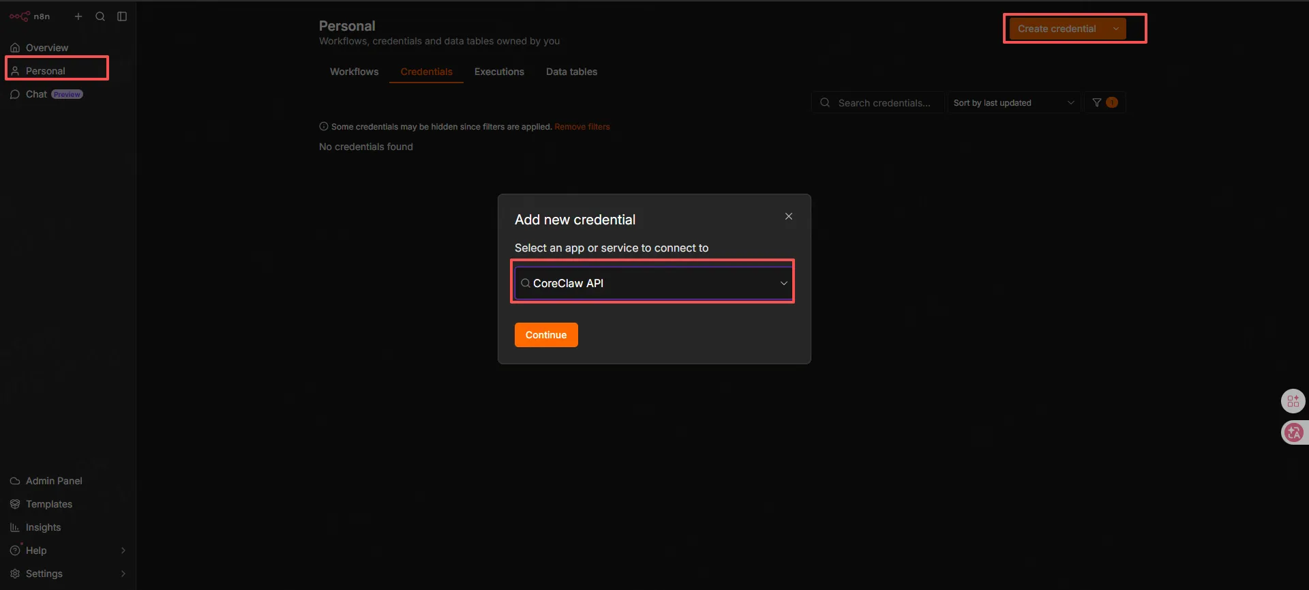The image size is (1309, 590).
Task: Click the Personal page heading
Action: tap(347, 26)
